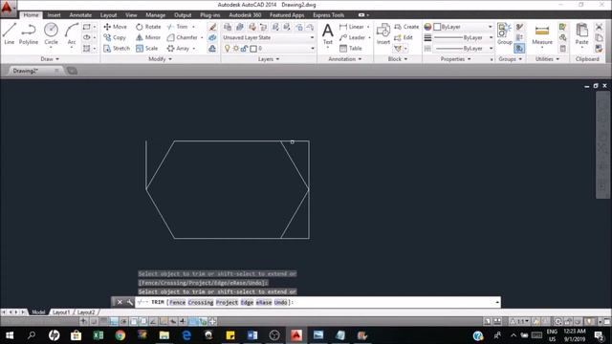Expand the Annotation panel
This screenshot has height=344, width=612.
[x=344, y=59]
